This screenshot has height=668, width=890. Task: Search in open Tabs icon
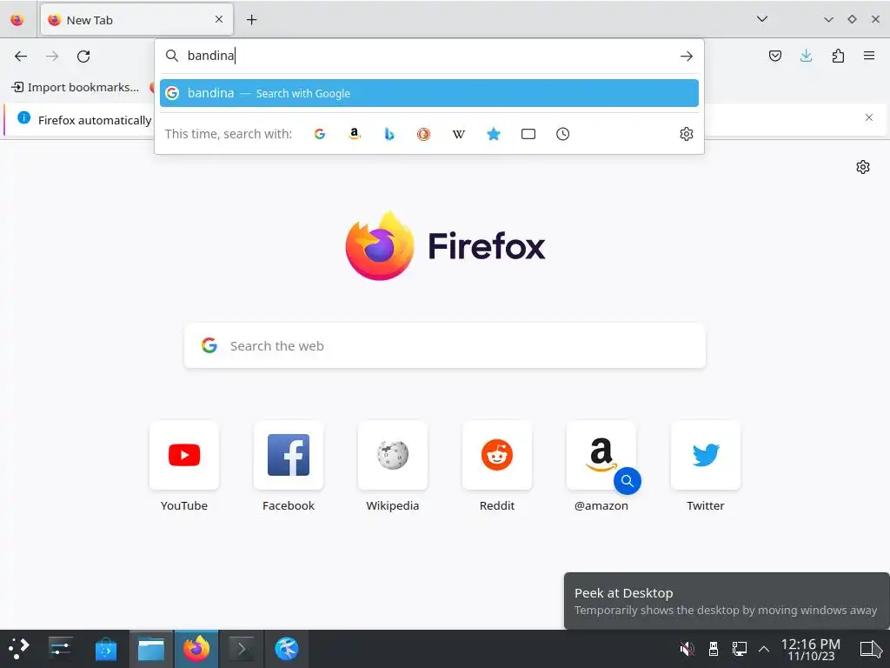point(528,134)
